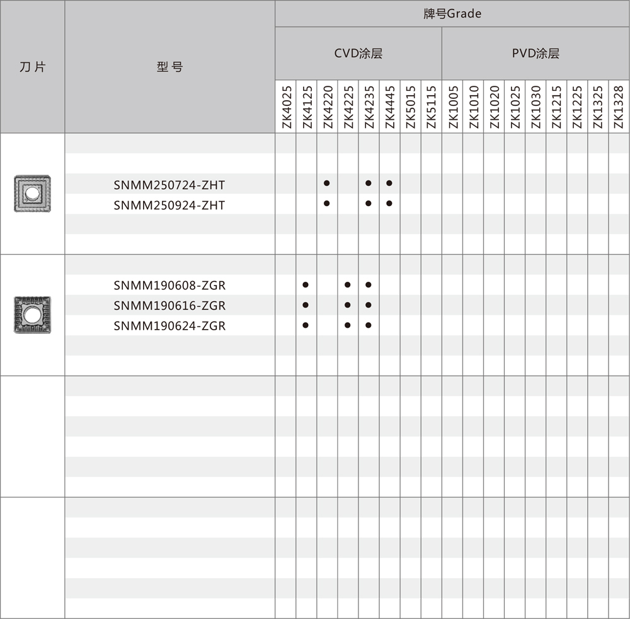Pick the SNMM190624-ZGR model name
The width and height of the screenshot is (630, 619).
169,326
